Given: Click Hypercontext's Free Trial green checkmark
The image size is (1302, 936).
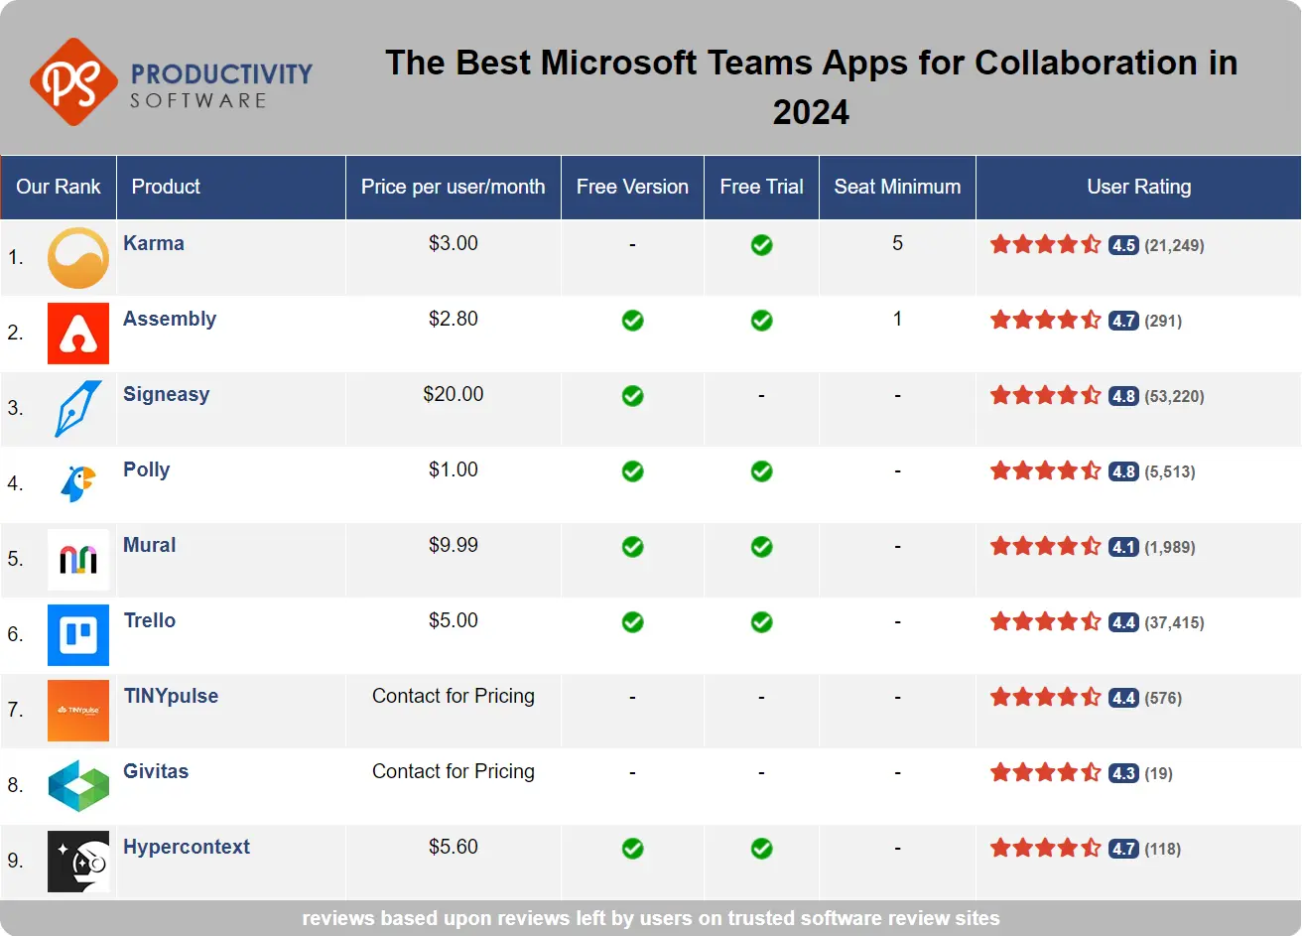Looking at the screenshot, I should point(761,849).
